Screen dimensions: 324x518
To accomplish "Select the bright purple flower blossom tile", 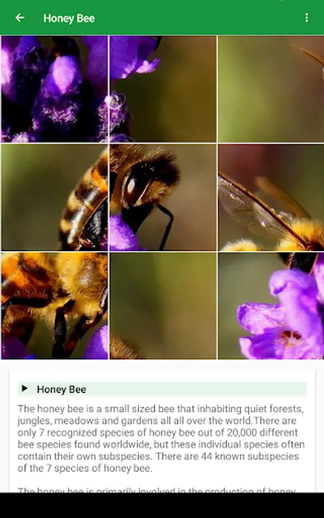I will point(271,306).
